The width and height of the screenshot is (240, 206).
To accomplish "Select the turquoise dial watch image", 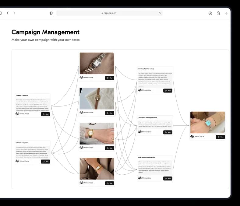I will tap(208, 122).
